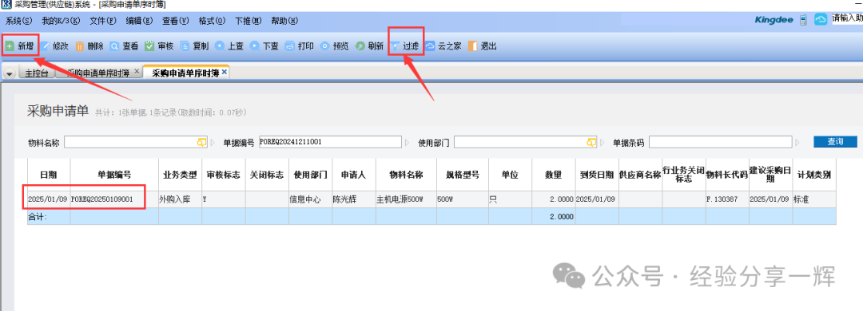The height and width of the screenshot is (311, 863).
Task: Click the 复制 (Copy) toolbar icon
Action: coord(185,46)
